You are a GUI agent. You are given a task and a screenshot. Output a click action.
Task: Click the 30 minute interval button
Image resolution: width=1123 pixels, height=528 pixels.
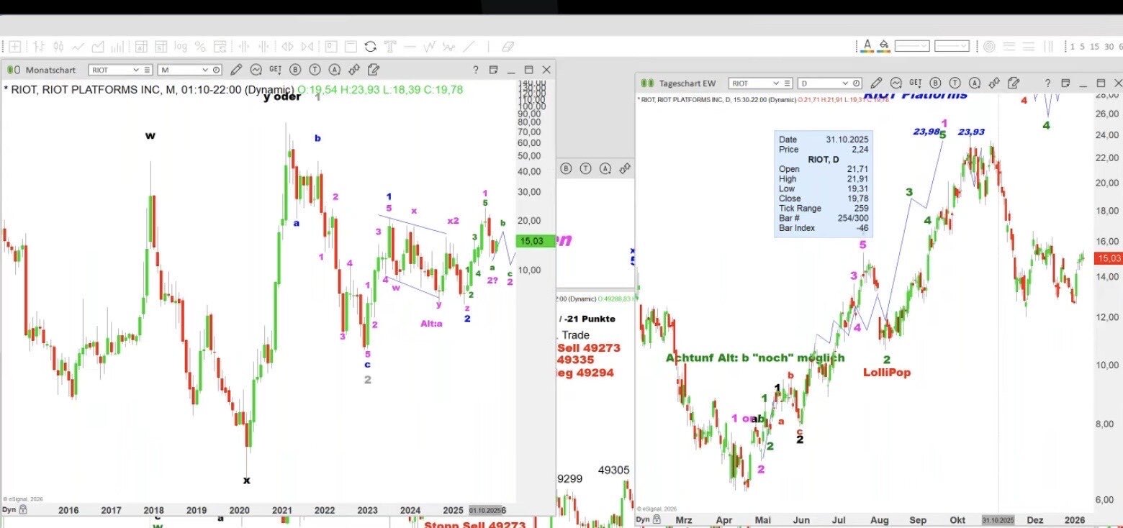click(x=1108, y=47)
